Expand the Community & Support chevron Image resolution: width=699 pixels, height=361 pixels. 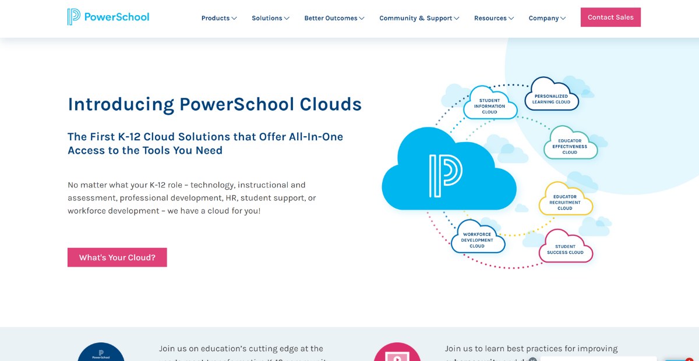[457, 18]
